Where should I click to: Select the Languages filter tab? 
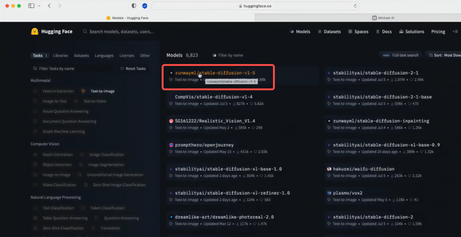[x=104, y=55]
